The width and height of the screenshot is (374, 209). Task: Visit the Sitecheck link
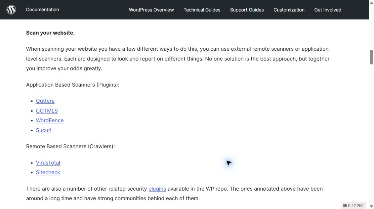point(48,172)
